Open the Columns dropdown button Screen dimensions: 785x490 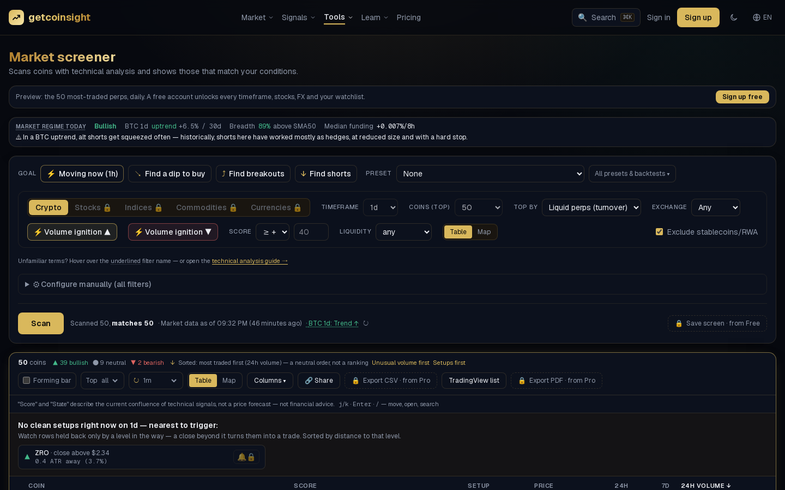pos(270,381)
